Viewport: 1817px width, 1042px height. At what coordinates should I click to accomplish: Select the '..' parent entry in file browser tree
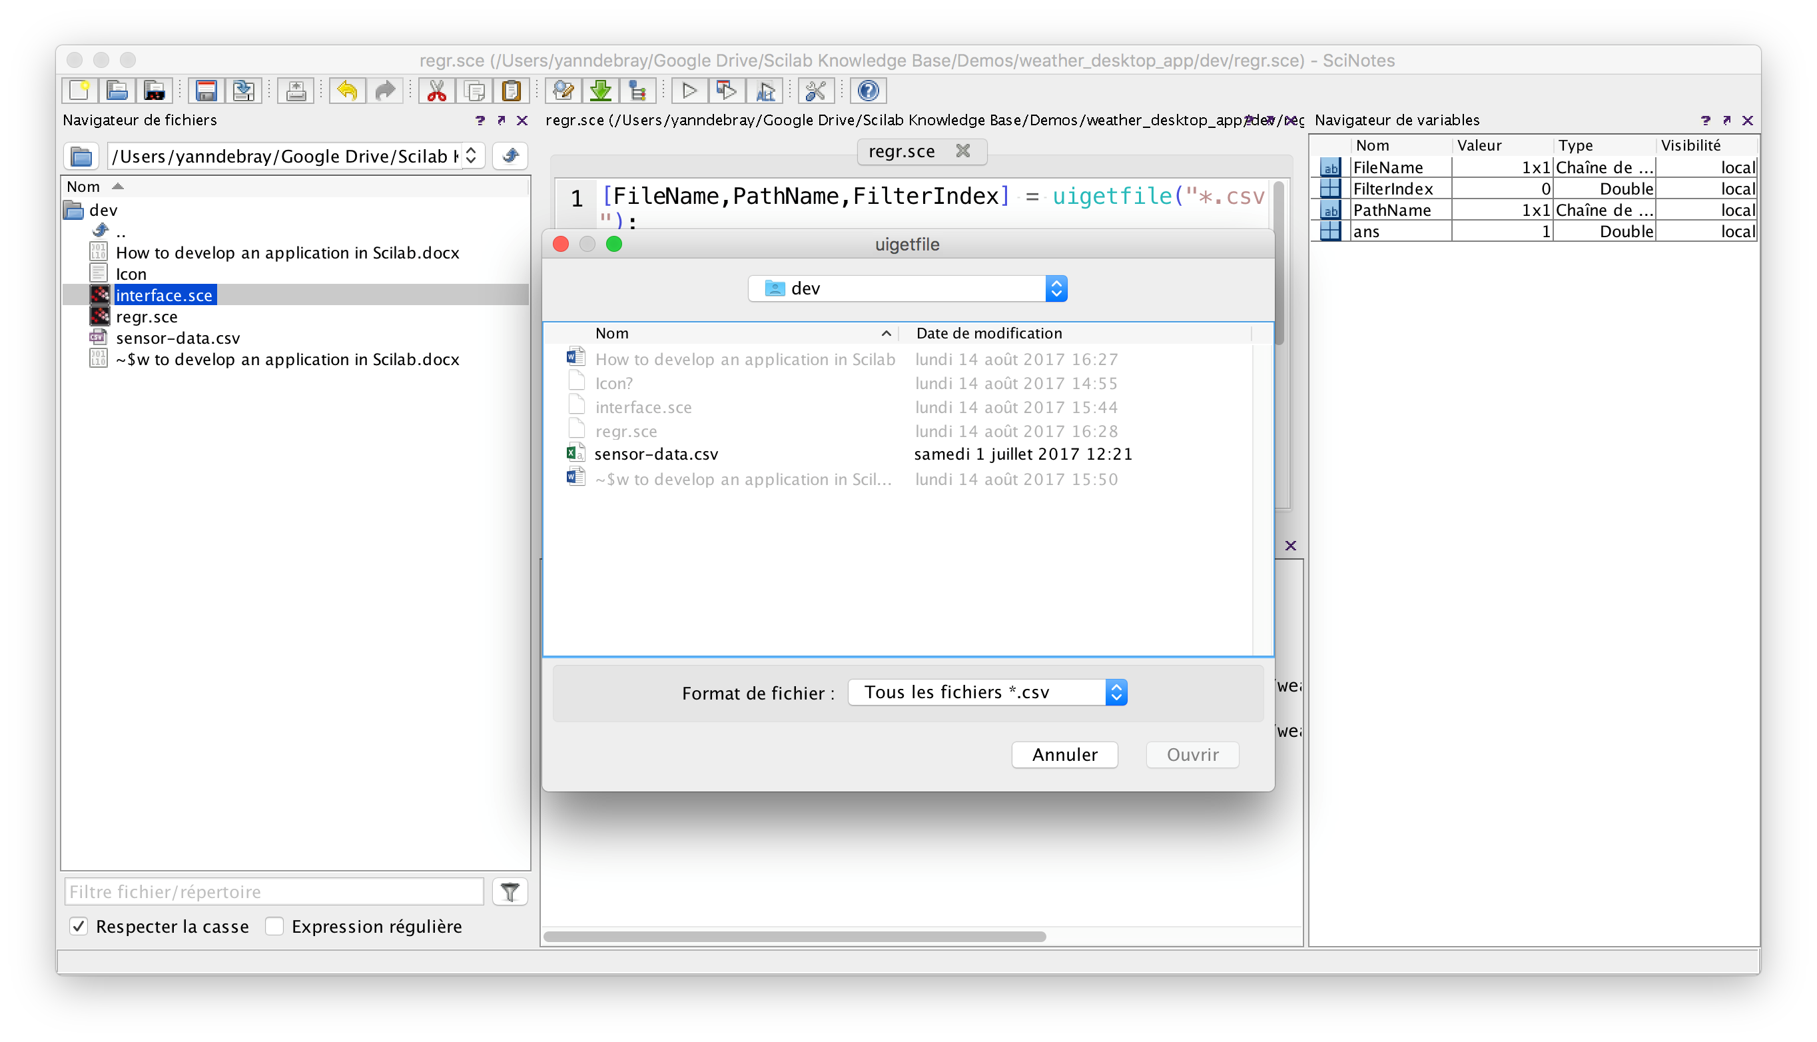click(120, 232)
